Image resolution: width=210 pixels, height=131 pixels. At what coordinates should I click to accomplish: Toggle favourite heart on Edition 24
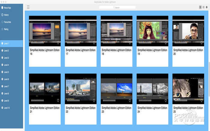(x=166, y=100)
